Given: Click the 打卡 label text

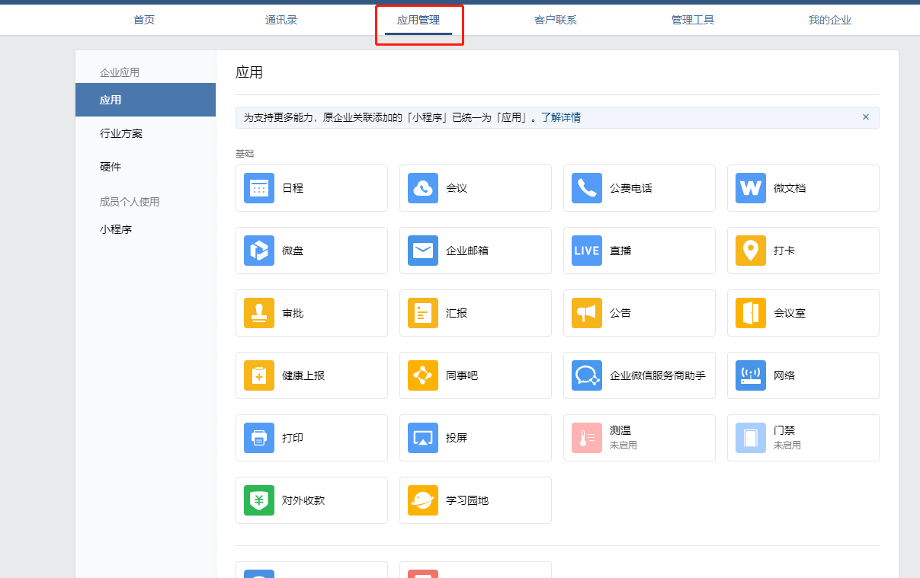Looking at the screenshot, I should coord(784,251).
